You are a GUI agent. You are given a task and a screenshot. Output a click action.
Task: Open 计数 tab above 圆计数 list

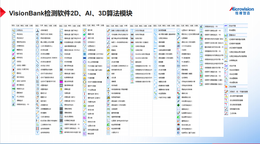click(98, 25)
